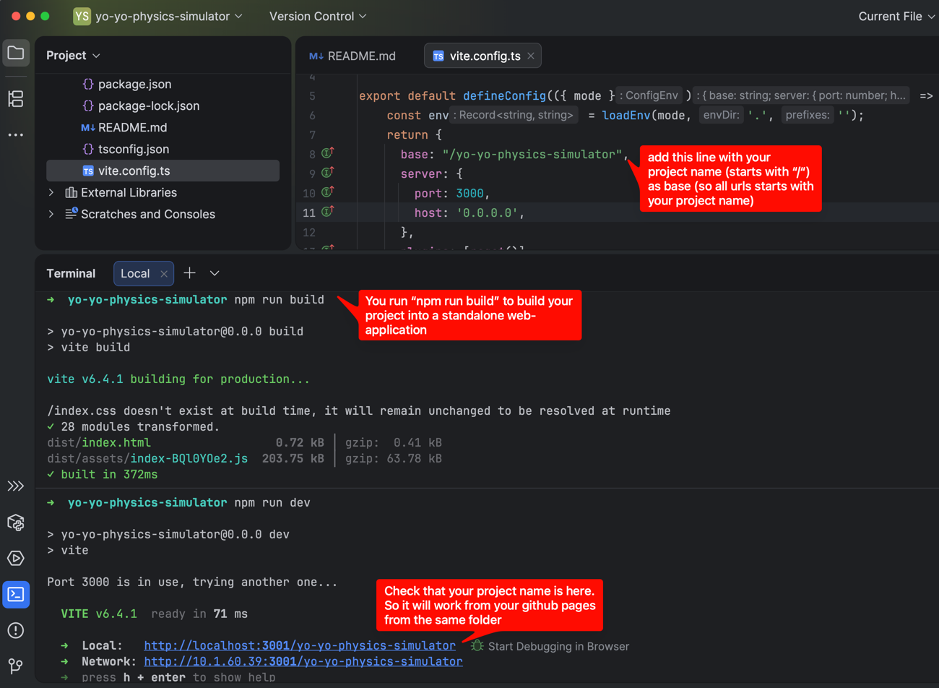This screenshot has width=939, height=688.
Task: Click the gutter marker on line 8
Action: pyautogui.click(x=327, y=153)
